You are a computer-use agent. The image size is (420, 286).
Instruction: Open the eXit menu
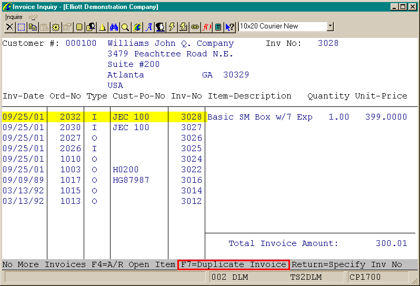coord(34,17)
